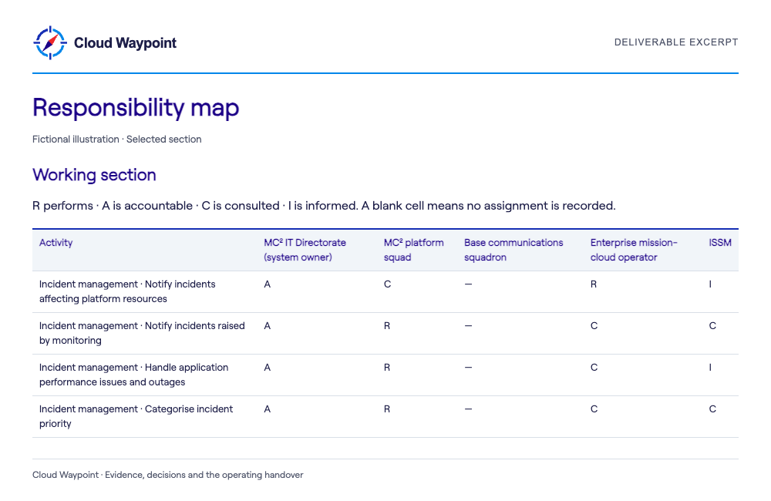Select the 'Categorise incident priority' activity
771x501 pixels.
(x=136, y=416)
